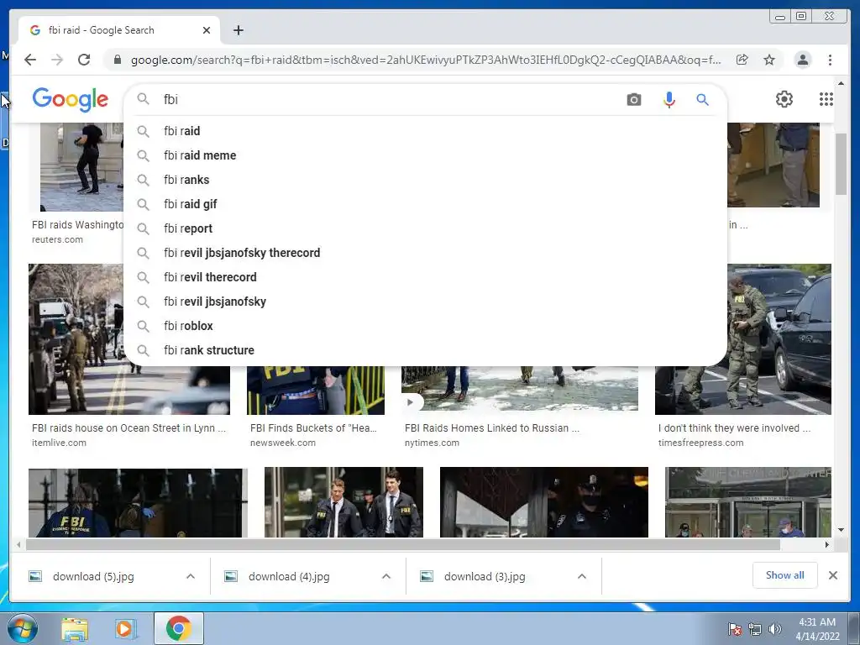This screenshot has height=645, width=860.
Task: Open the newsweek.com source link
Action: (282, 443)
